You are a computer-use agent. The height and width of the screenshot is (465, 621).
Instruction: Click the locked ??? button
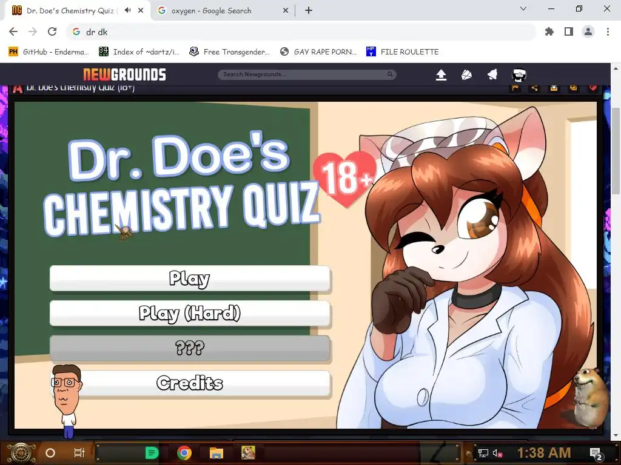click(x=190, y=348)
